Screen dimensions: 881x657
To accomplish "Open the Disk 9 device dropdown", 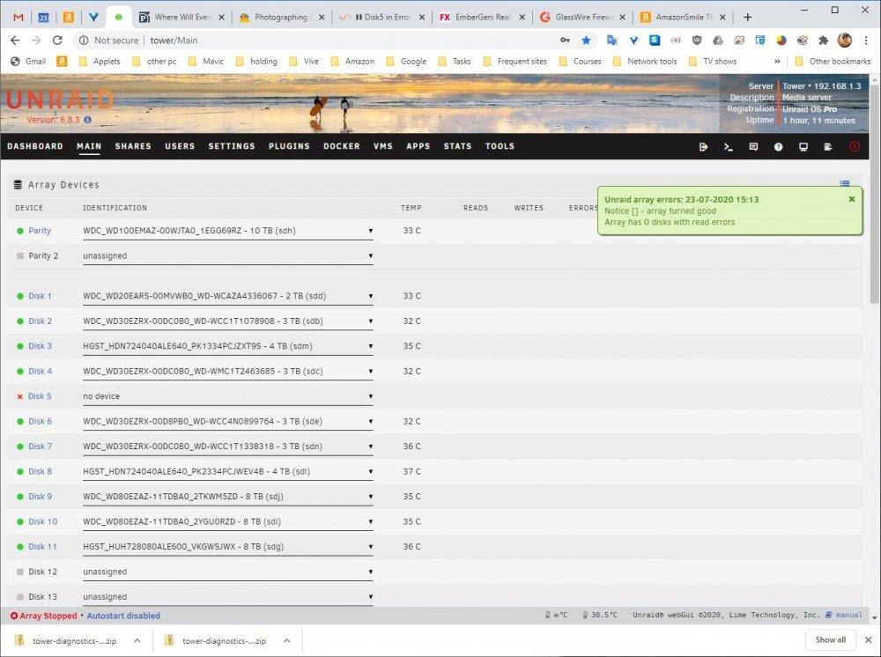I will (x=227, y=497).
